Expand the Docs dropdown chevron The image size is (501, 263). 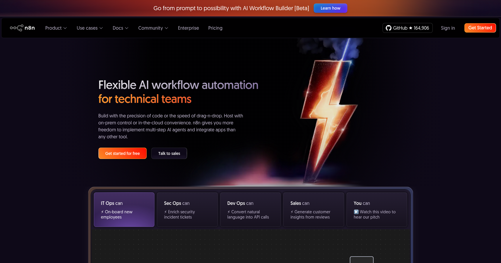click(x=127, y=28)
